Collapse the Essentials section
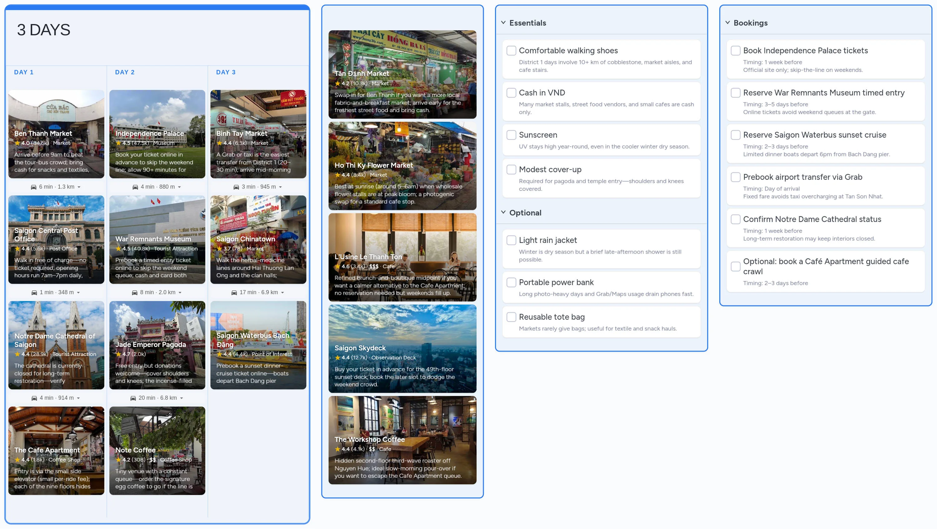 503,22
